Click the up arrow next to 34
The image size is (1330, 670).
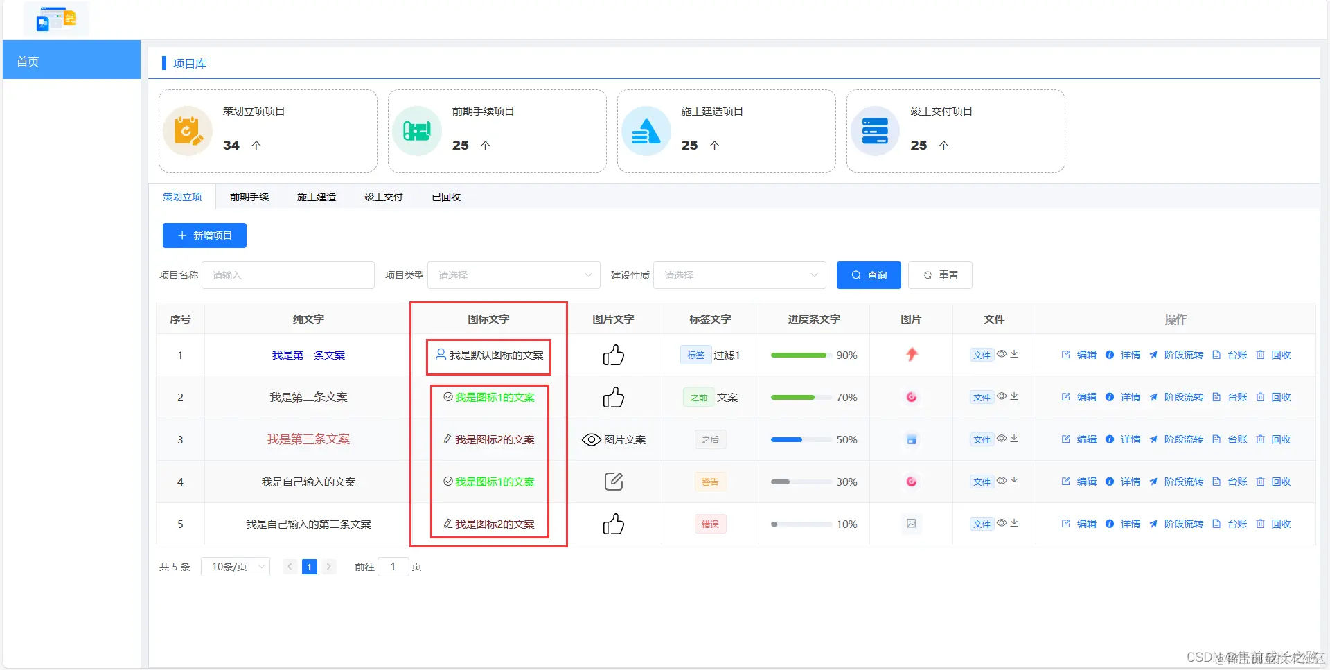pos(256,145)
